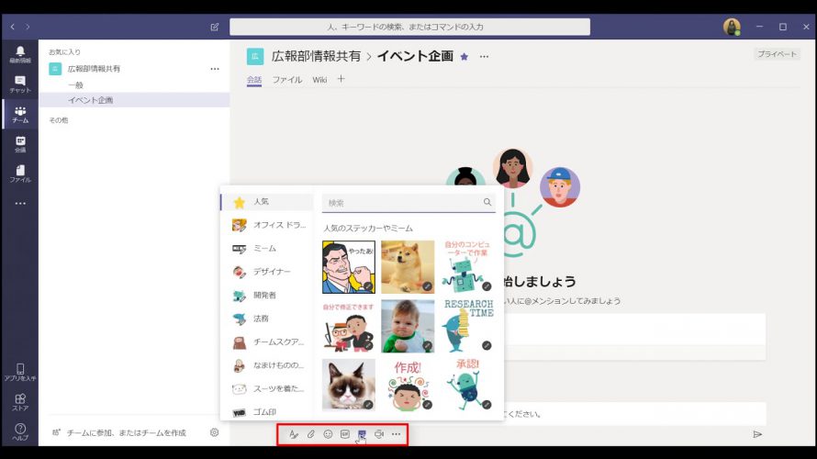817x459 pixels.
Task: Open the イベント企画 channel in list
Action: pyautogui.click(x=134, y=100)
